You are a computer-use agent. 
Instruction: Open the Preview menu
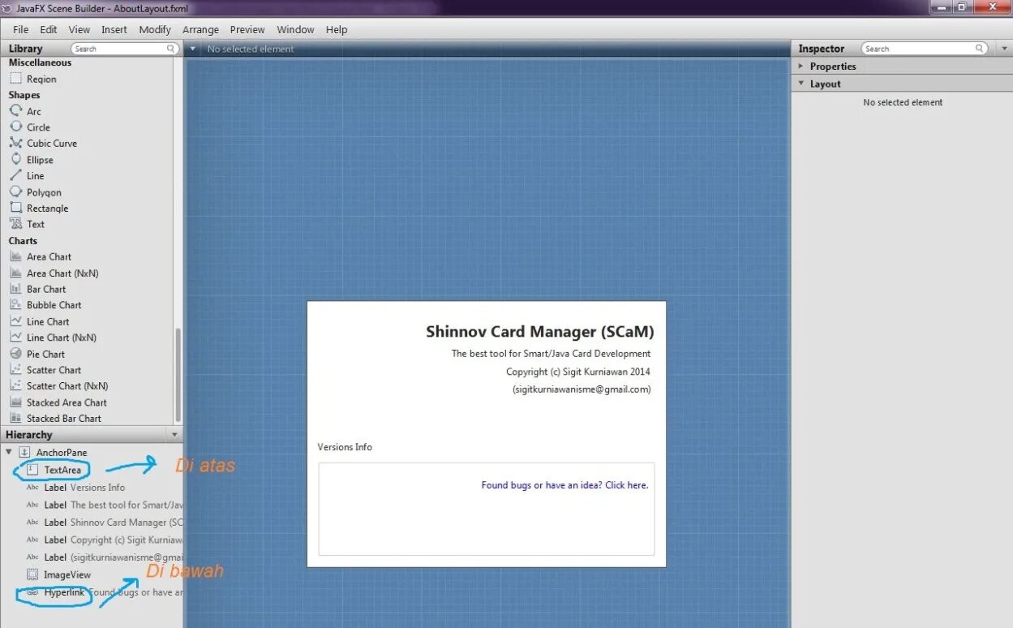coord(247,29)
